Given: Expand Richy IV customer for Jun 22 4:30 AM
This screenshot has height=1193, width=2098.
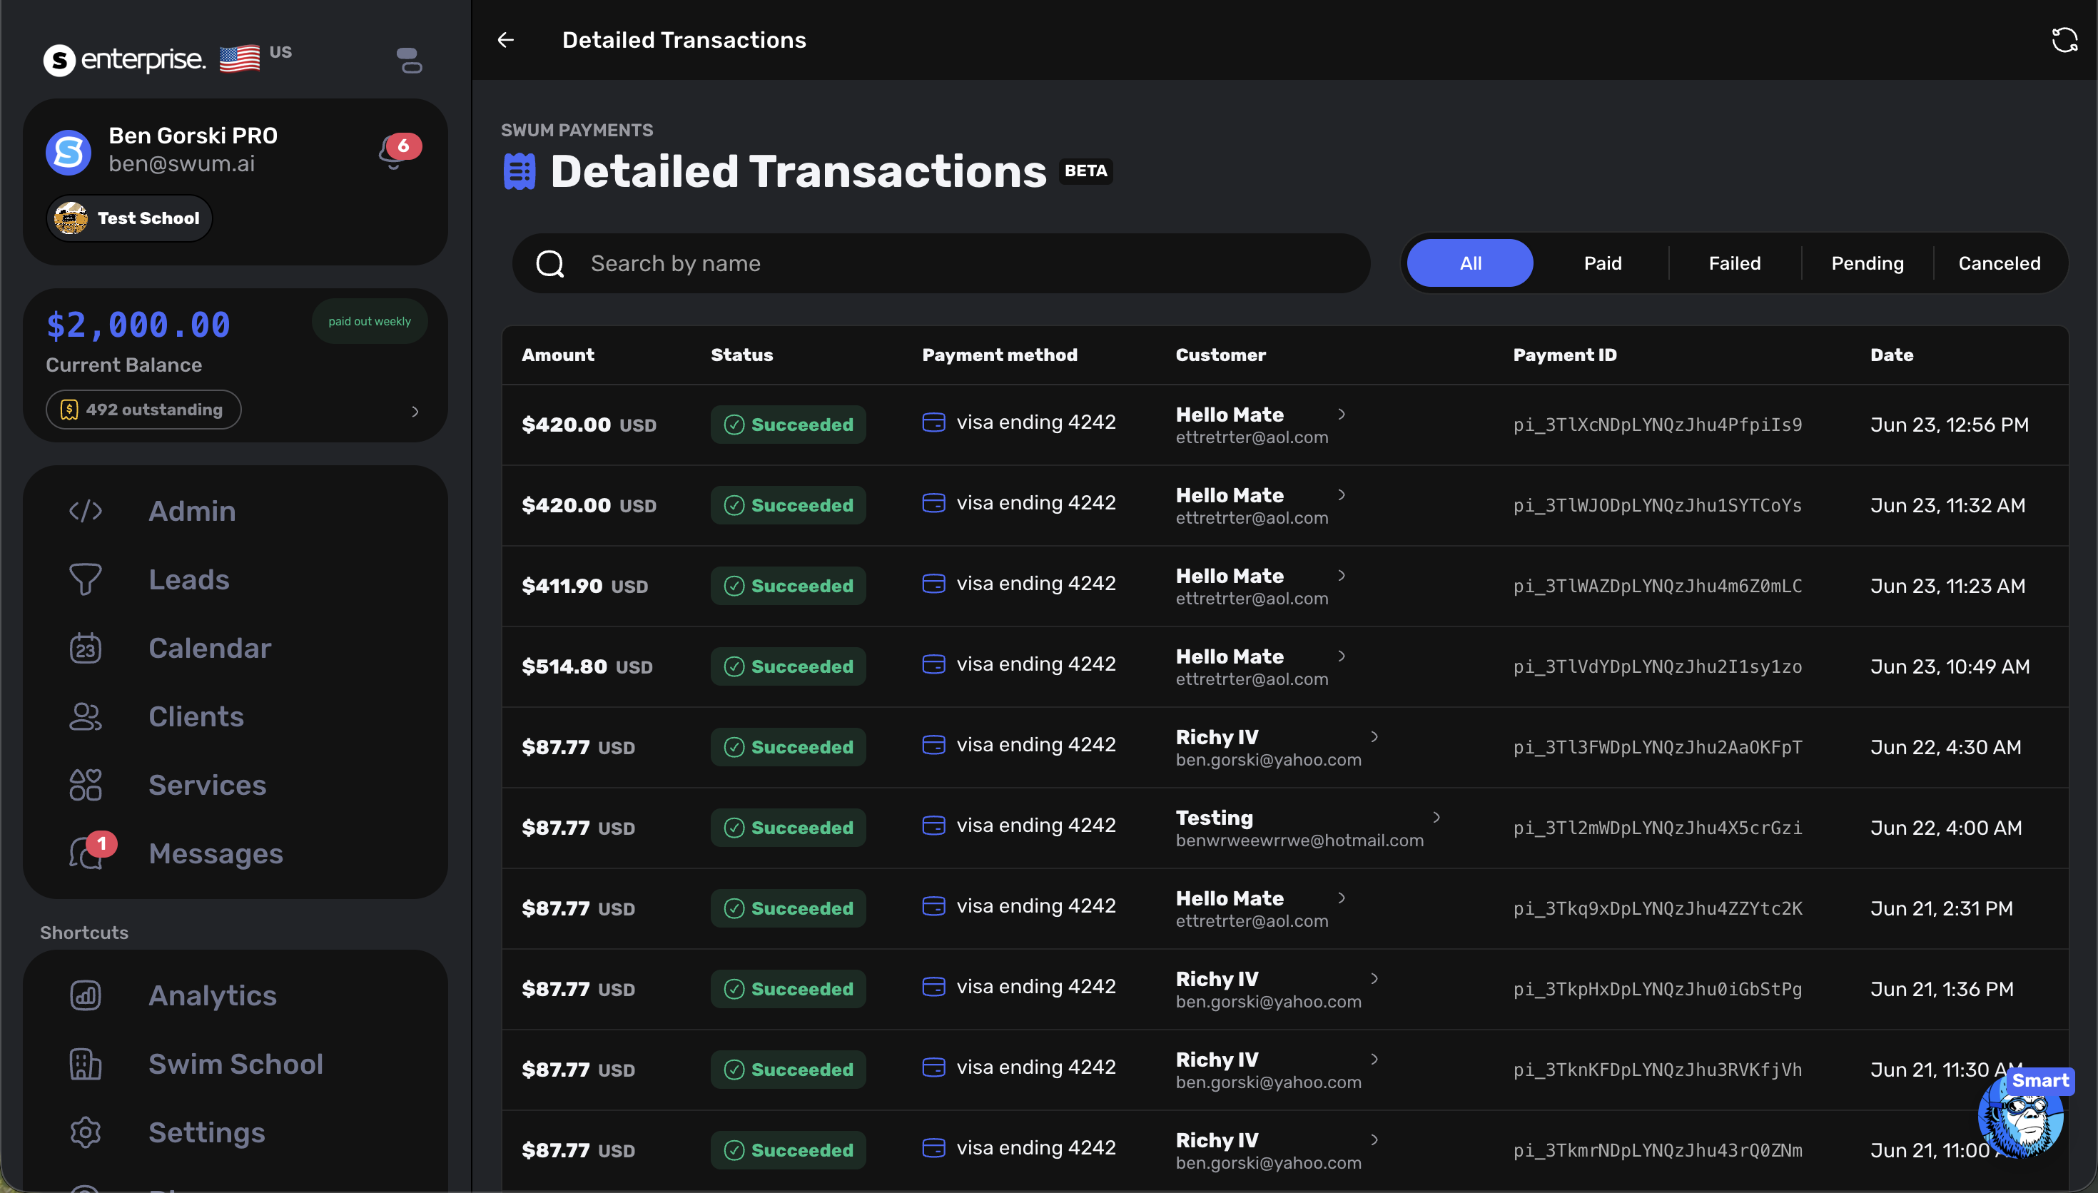Looking at the screenshot, I should pyautogui.click(x=1374, y=736).
